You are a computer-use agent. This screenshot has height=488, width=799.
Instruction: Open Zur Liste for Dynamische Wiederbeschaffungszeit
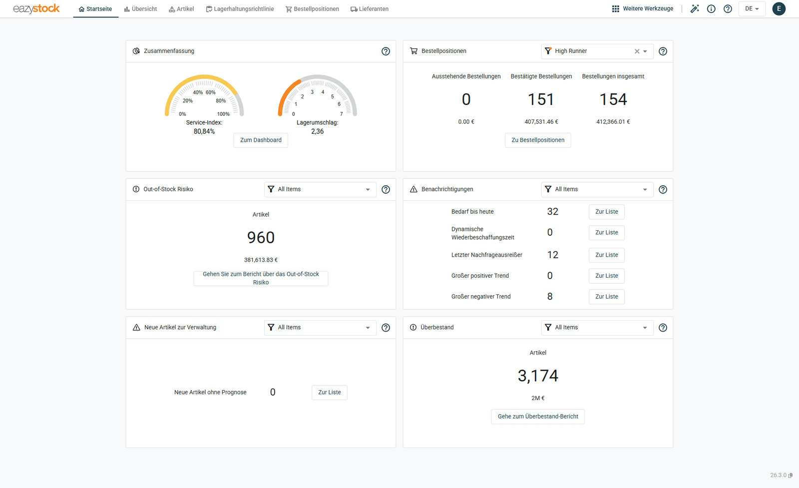(607, 233)
